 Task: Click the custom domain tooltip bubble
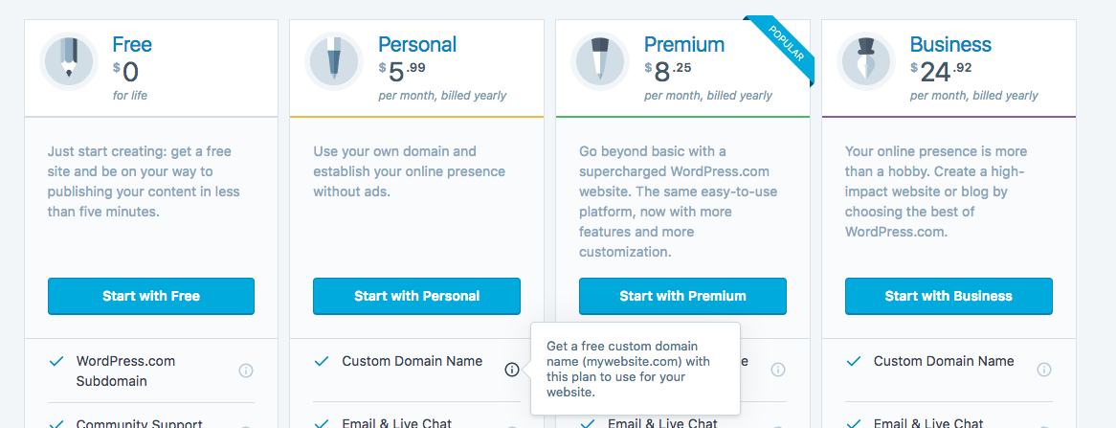636,369
